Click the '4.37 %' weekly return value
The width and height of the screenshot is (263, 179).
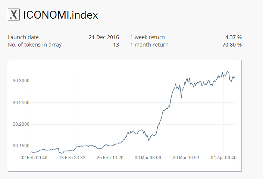pos(234,37)
